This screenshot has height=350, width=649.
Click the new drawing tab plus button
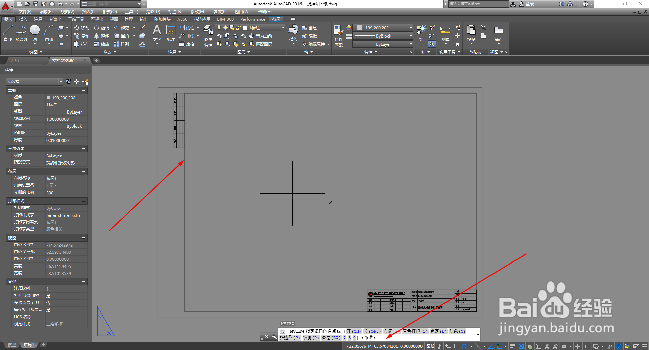(x=97, y=61)
